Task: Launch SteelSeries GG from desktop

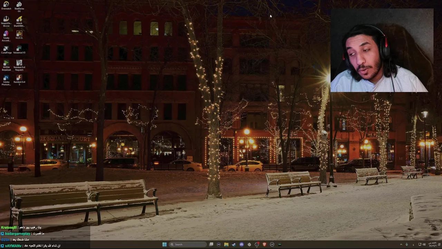Action: click(x=19, y=7)
